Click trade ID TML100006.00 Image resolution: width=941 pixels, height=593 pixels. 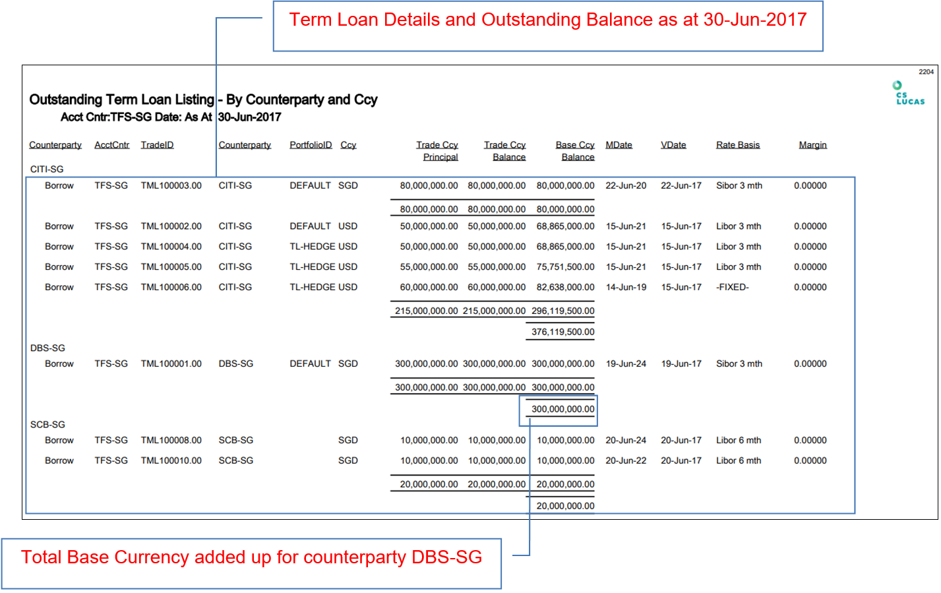[x=171, y=288]
